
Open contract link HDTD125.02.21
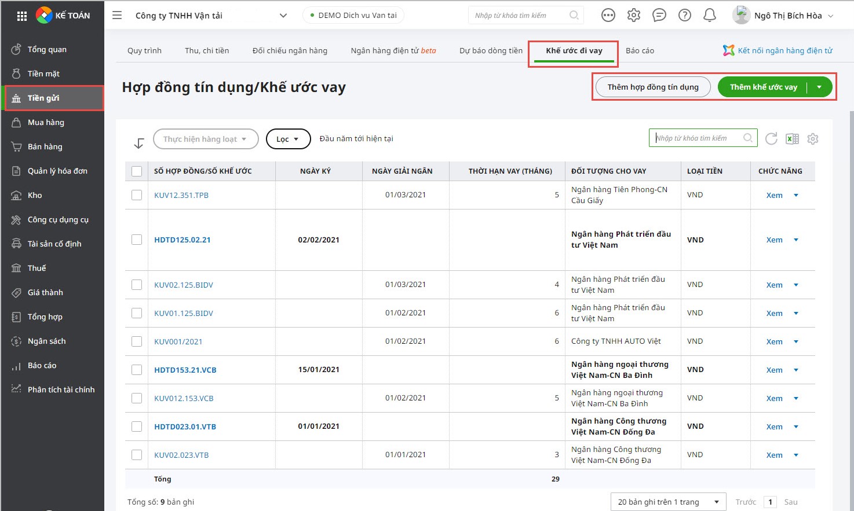coord(183,240)
